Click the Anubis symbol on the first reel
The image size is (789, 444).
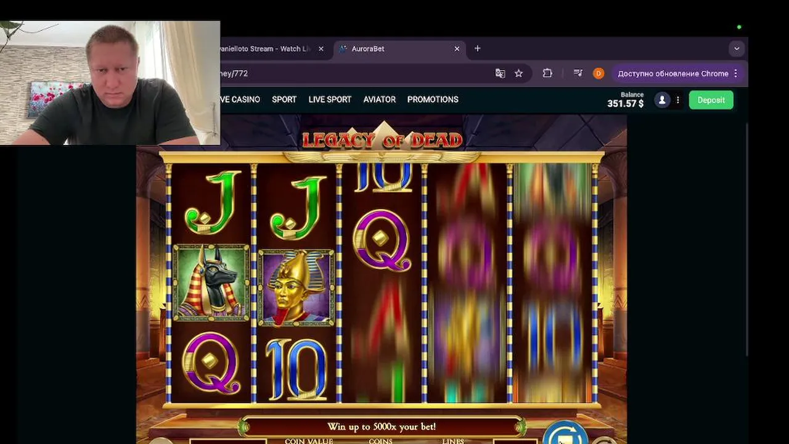pyautogui.click(x=211, y=282)
